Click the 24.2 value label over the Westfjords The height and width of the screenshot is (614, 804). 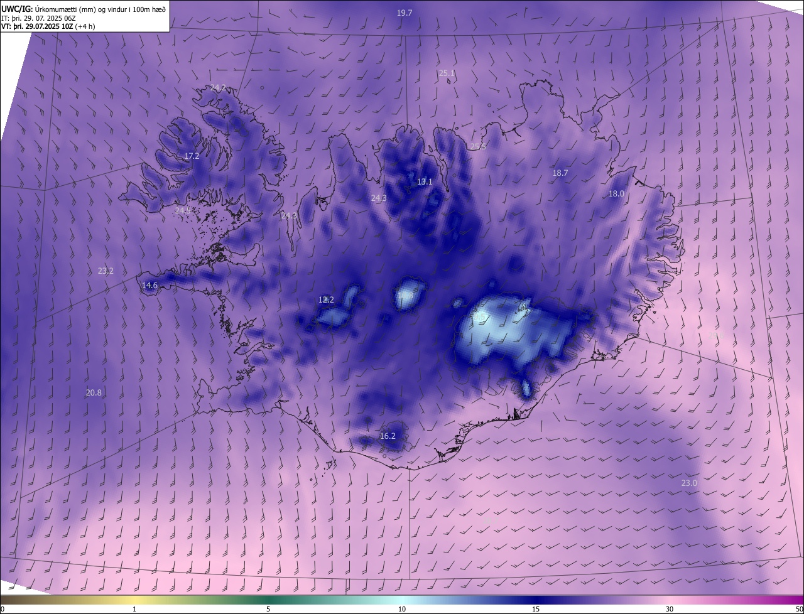218,88
